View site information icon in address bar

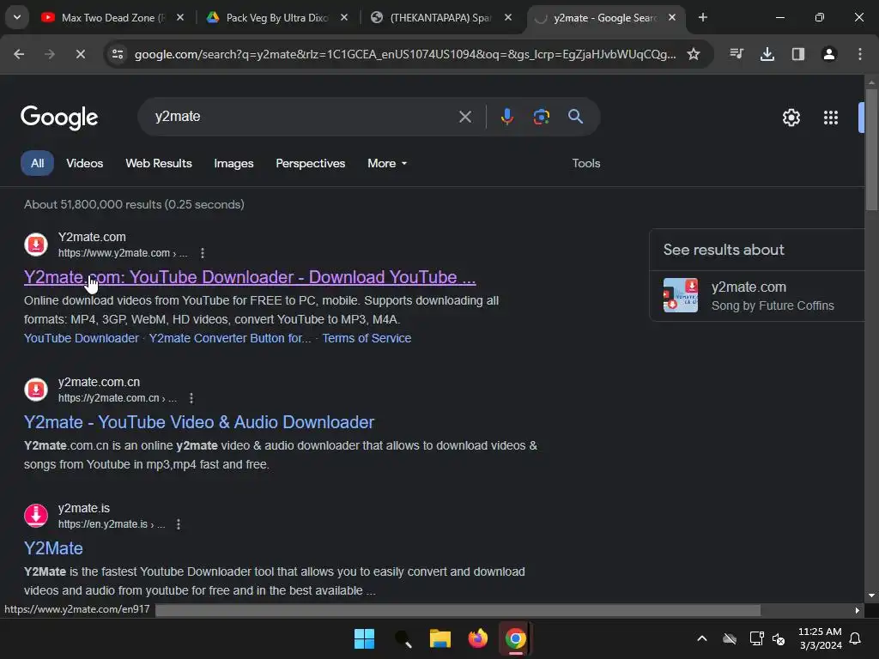(118, 54)
